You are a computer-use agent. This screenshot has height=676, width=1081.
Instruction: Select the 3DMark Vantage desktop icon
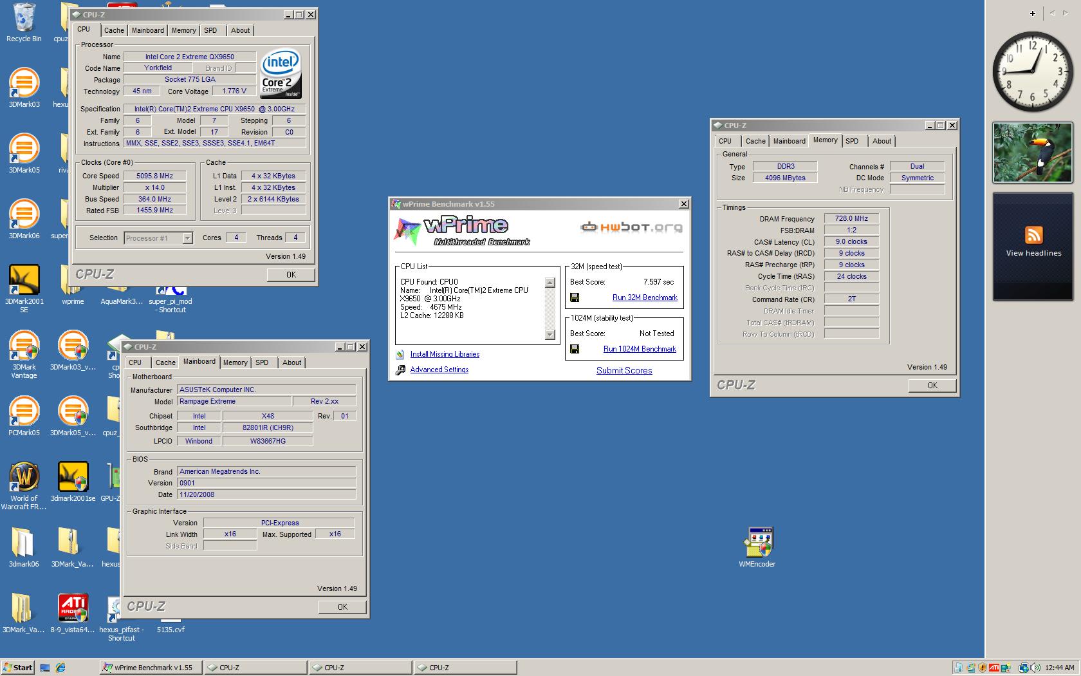tap(24, 354)
